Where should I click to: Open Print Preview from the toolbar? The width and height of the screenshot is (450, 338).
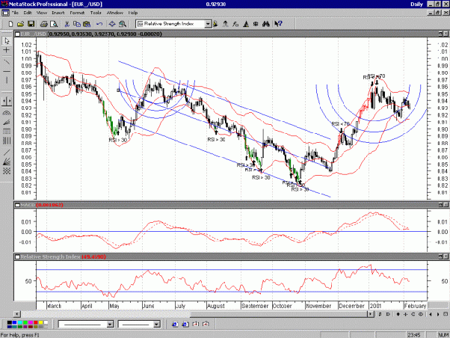[54, 24]
